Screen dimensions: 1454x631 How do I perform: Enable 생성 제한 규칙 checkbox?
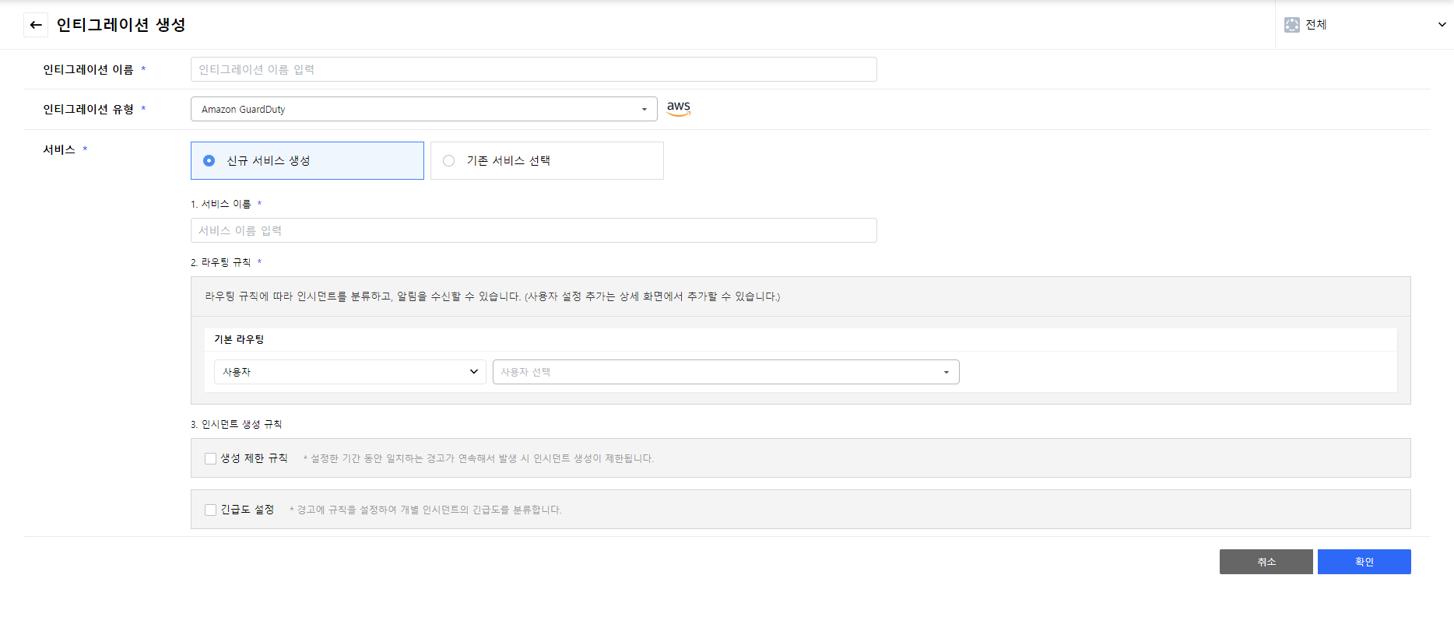(211, 458)
